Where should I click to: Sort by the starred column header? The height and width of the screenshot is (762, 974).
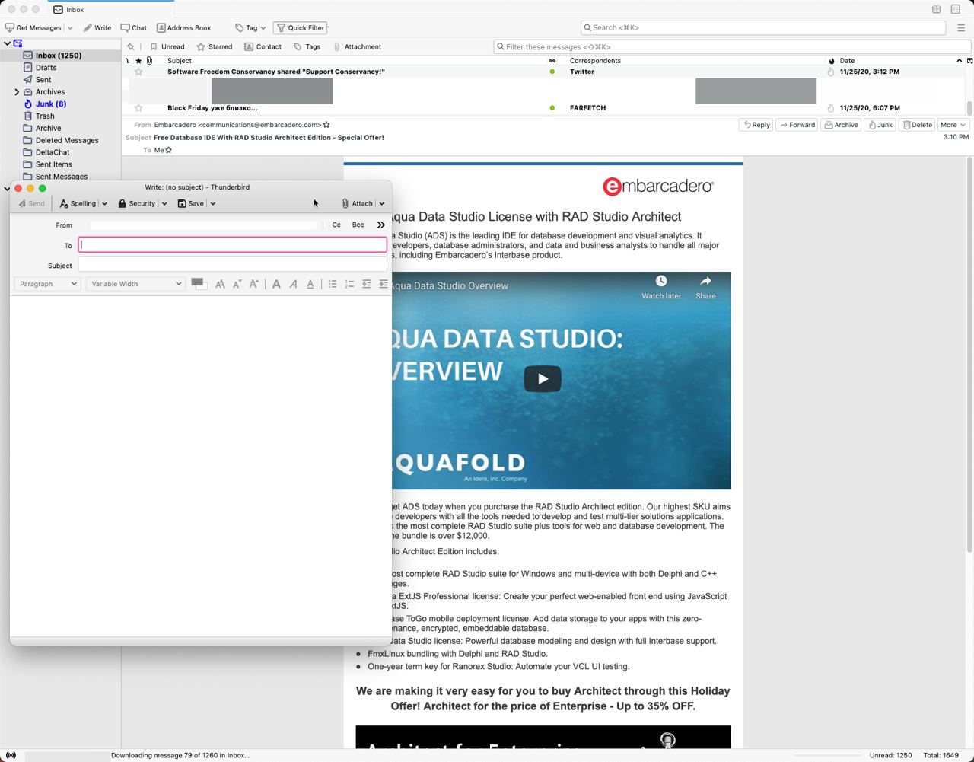[138, 60]
